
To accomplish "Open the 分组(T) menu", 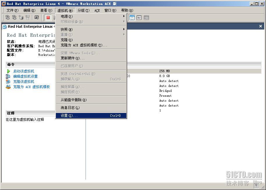I will point(84,10).
